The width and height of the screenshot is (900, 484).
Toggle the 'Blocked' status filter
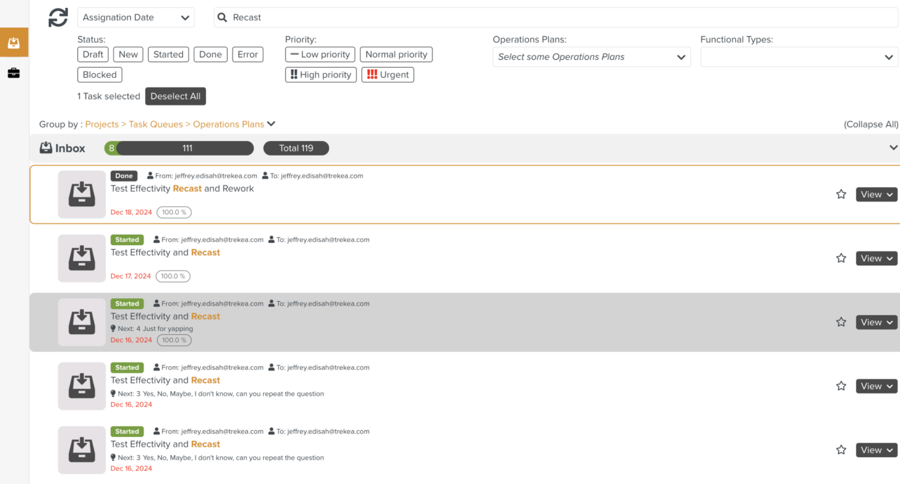pos(99,75)
